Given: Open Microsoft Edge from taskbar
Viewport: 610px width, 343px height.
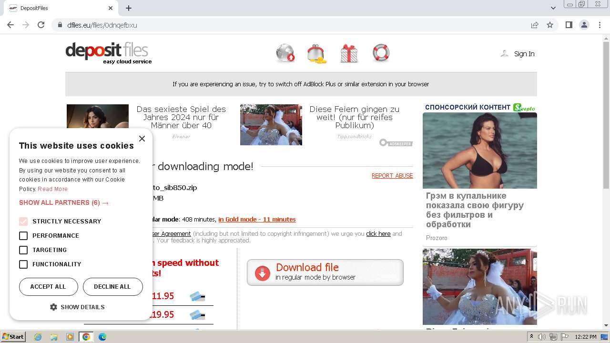Looking at the screenshot, I should [x=102, y=337].
